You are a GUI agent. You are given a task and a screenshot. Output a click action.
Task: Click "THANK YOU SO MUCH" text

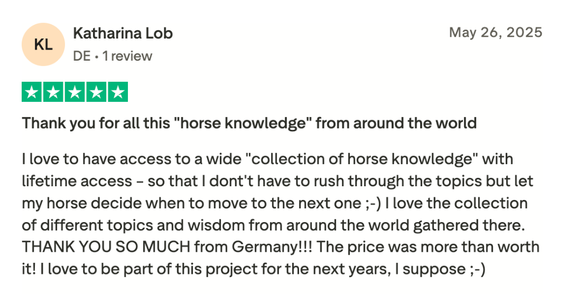click(106, 247)
